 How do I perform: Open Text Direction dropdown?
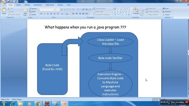tap(100, 9)
